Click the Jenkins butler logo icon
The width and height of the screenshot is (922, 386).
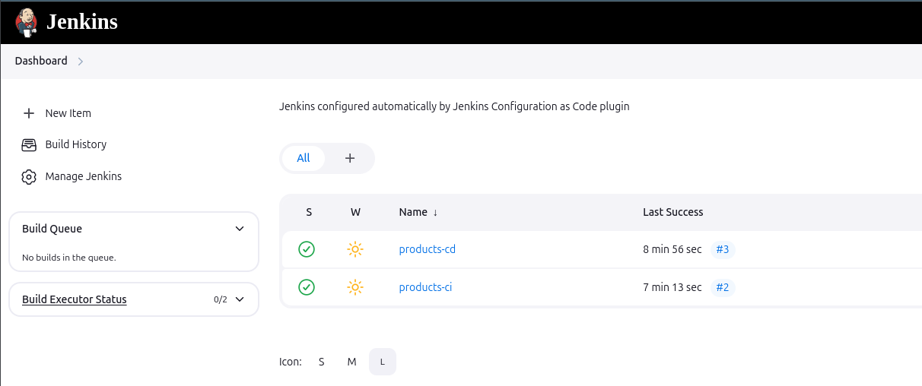[x=27, y=22]
